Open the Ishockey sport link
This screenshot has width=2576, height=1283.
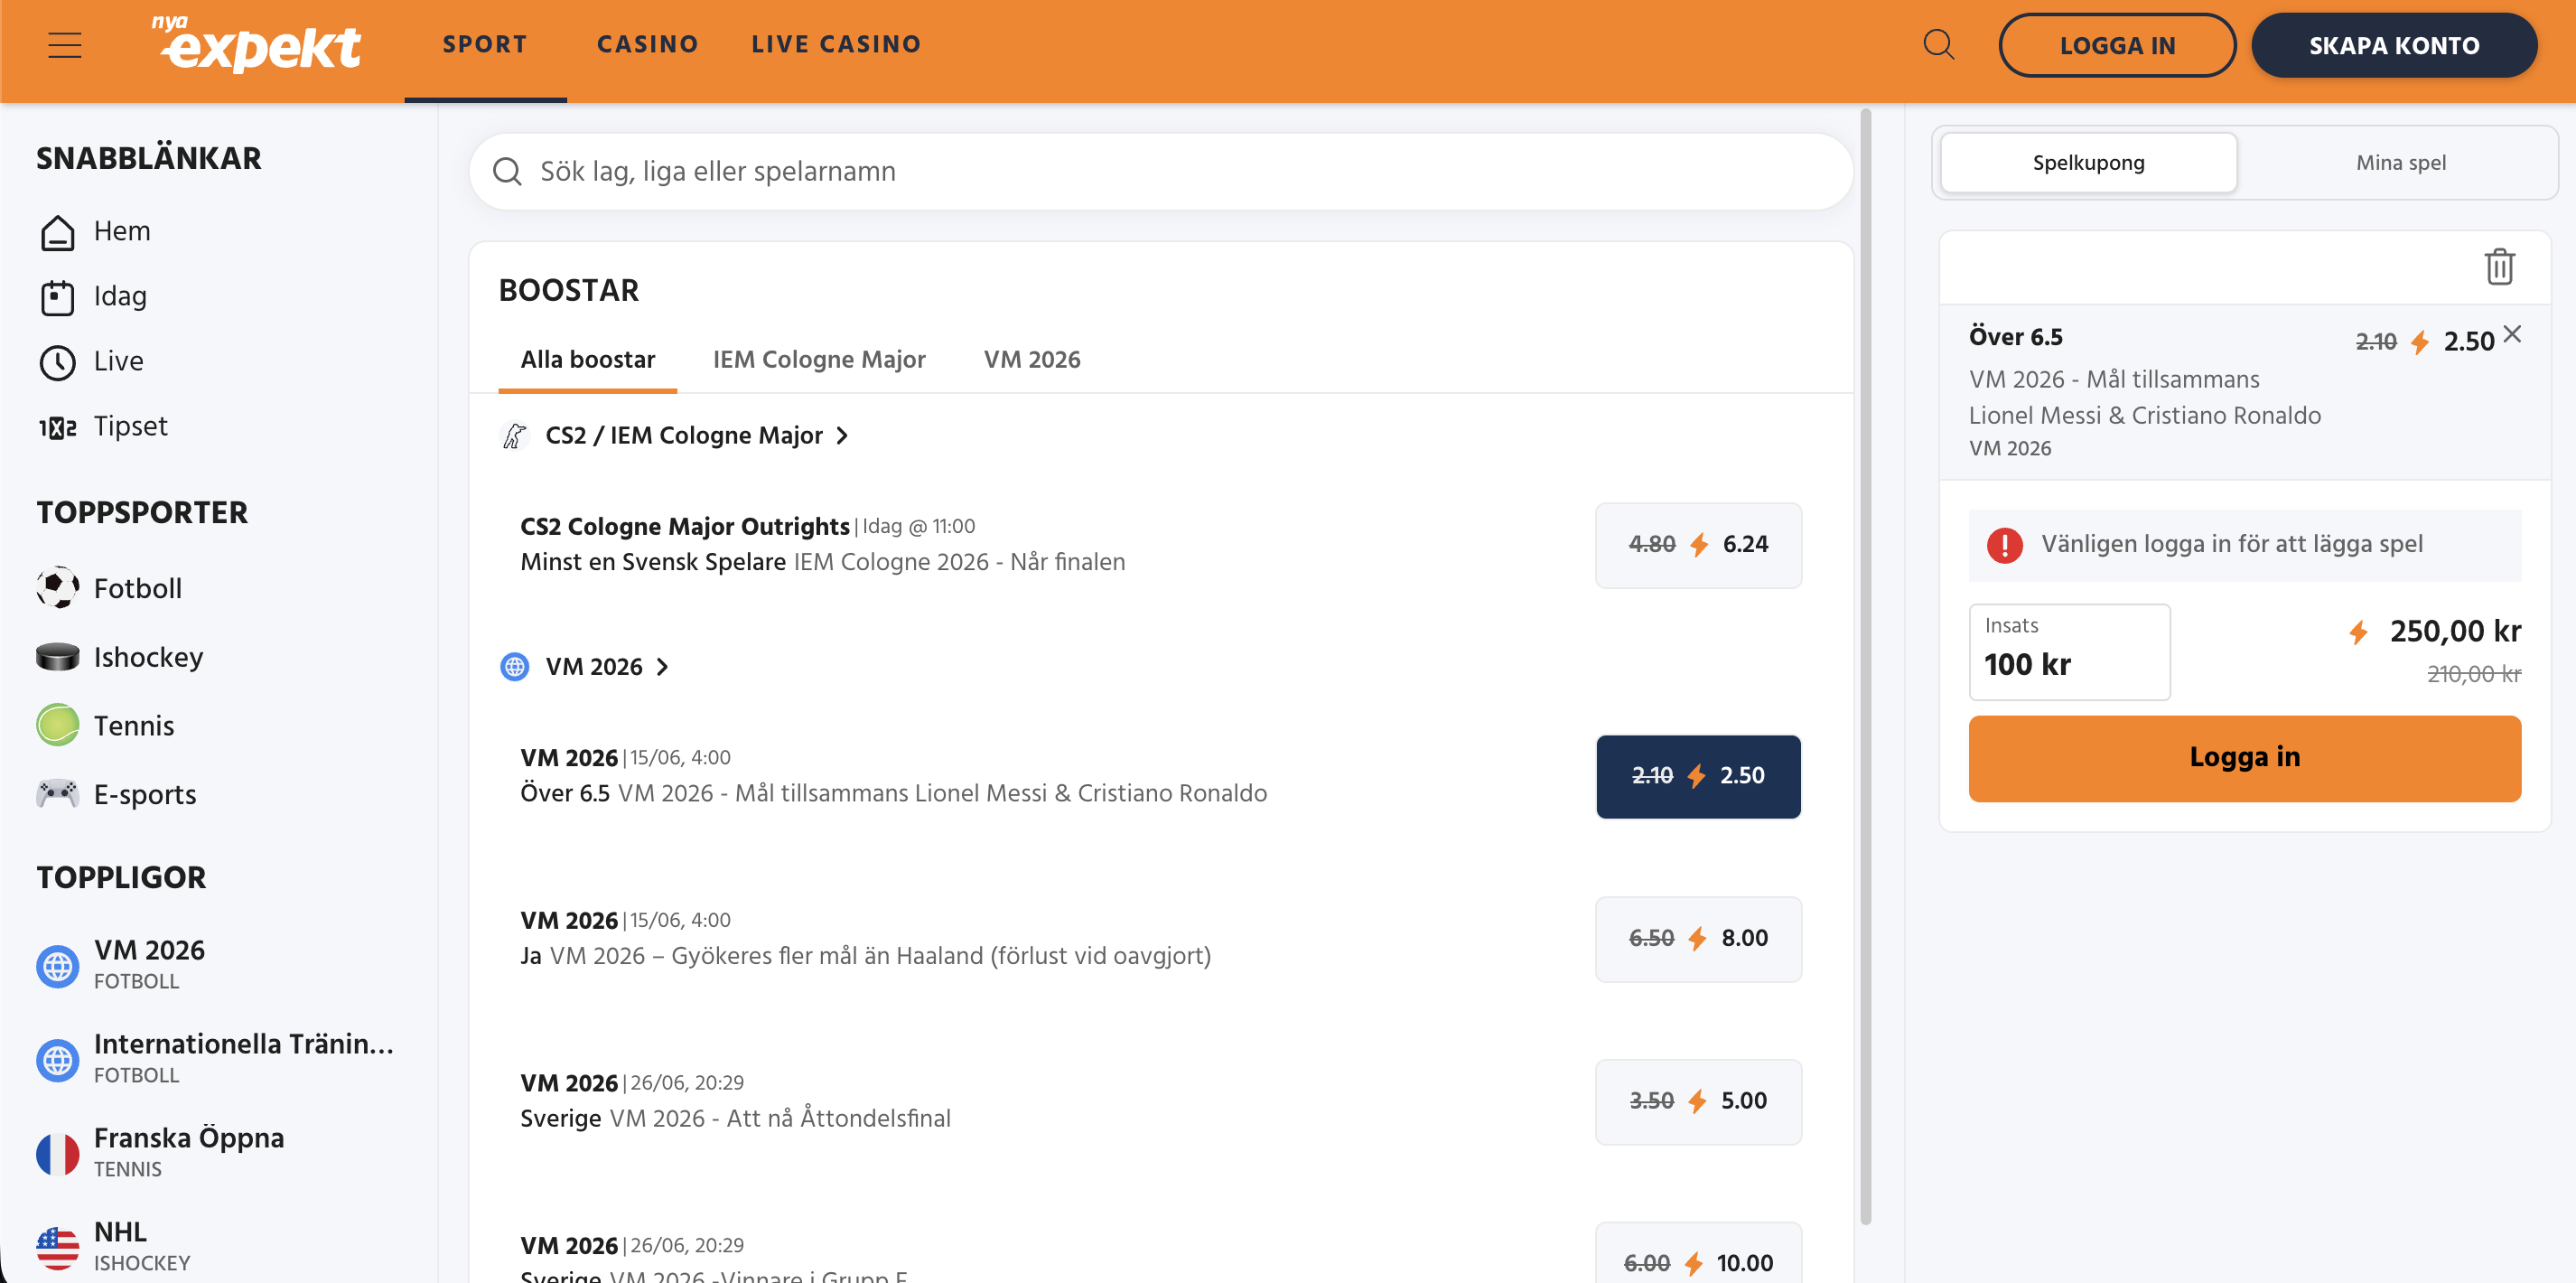(148, 657)
